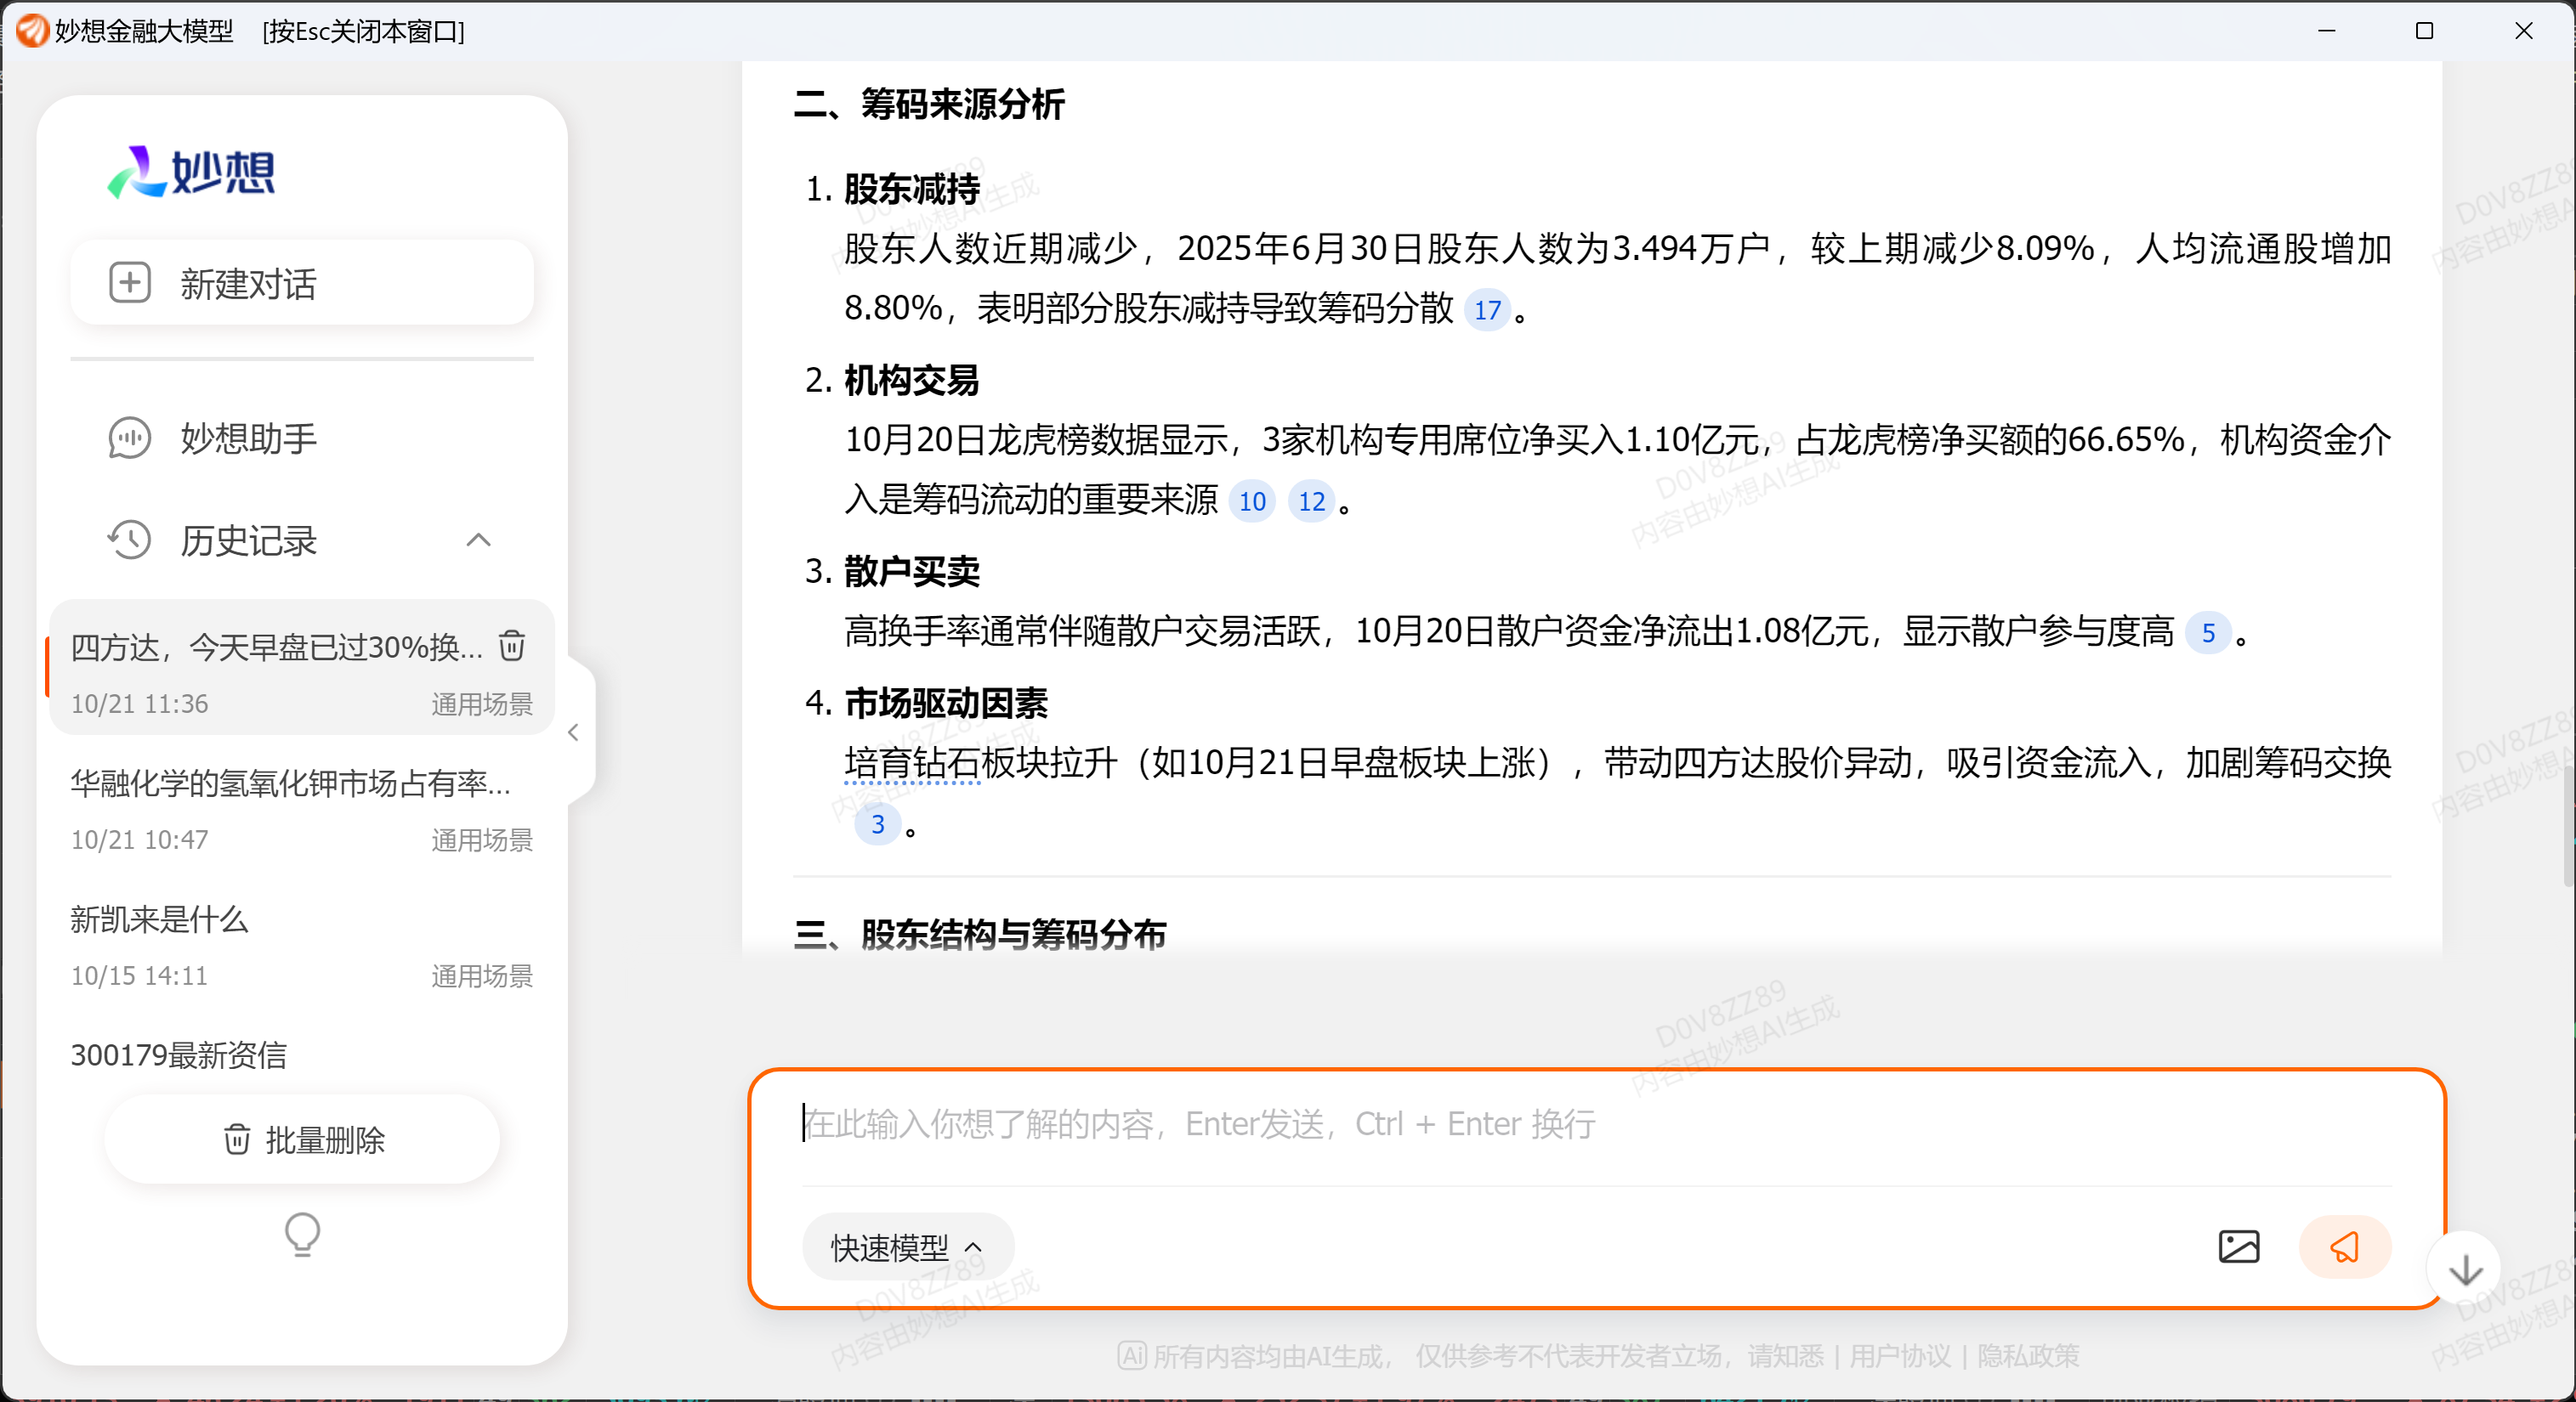
Task: Click the new chat plus icon
Action: 129,283
